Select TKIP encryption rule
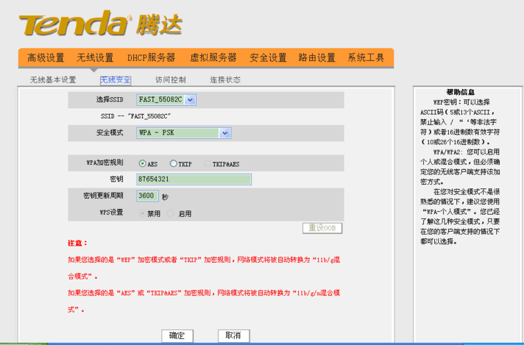 (x=173, y=164)
